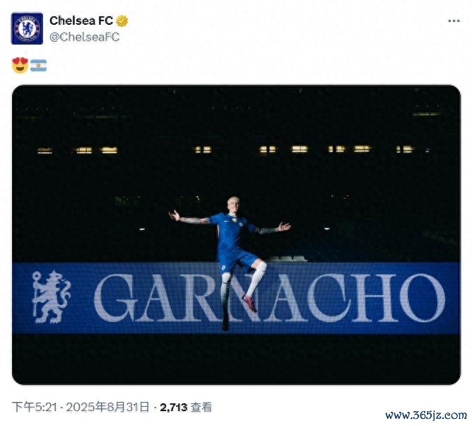Screen dimensions: 472x426
Task: Click the white seats behind the player
Action: point(287,259)
